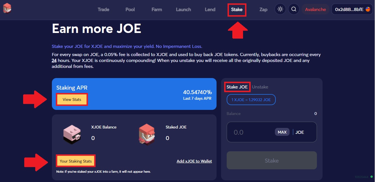Screen dimensions: 375x182
Task: Open the Trade menu item
Action: (x=103, y=10)
